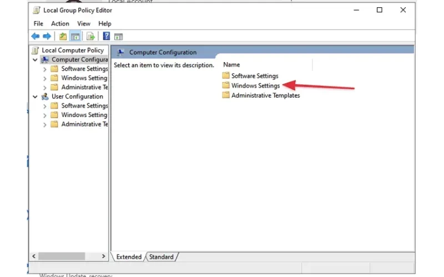444x277 pixels.
Task: Collapse the Computer Configuration tree node
Action: tap(35, 60)
